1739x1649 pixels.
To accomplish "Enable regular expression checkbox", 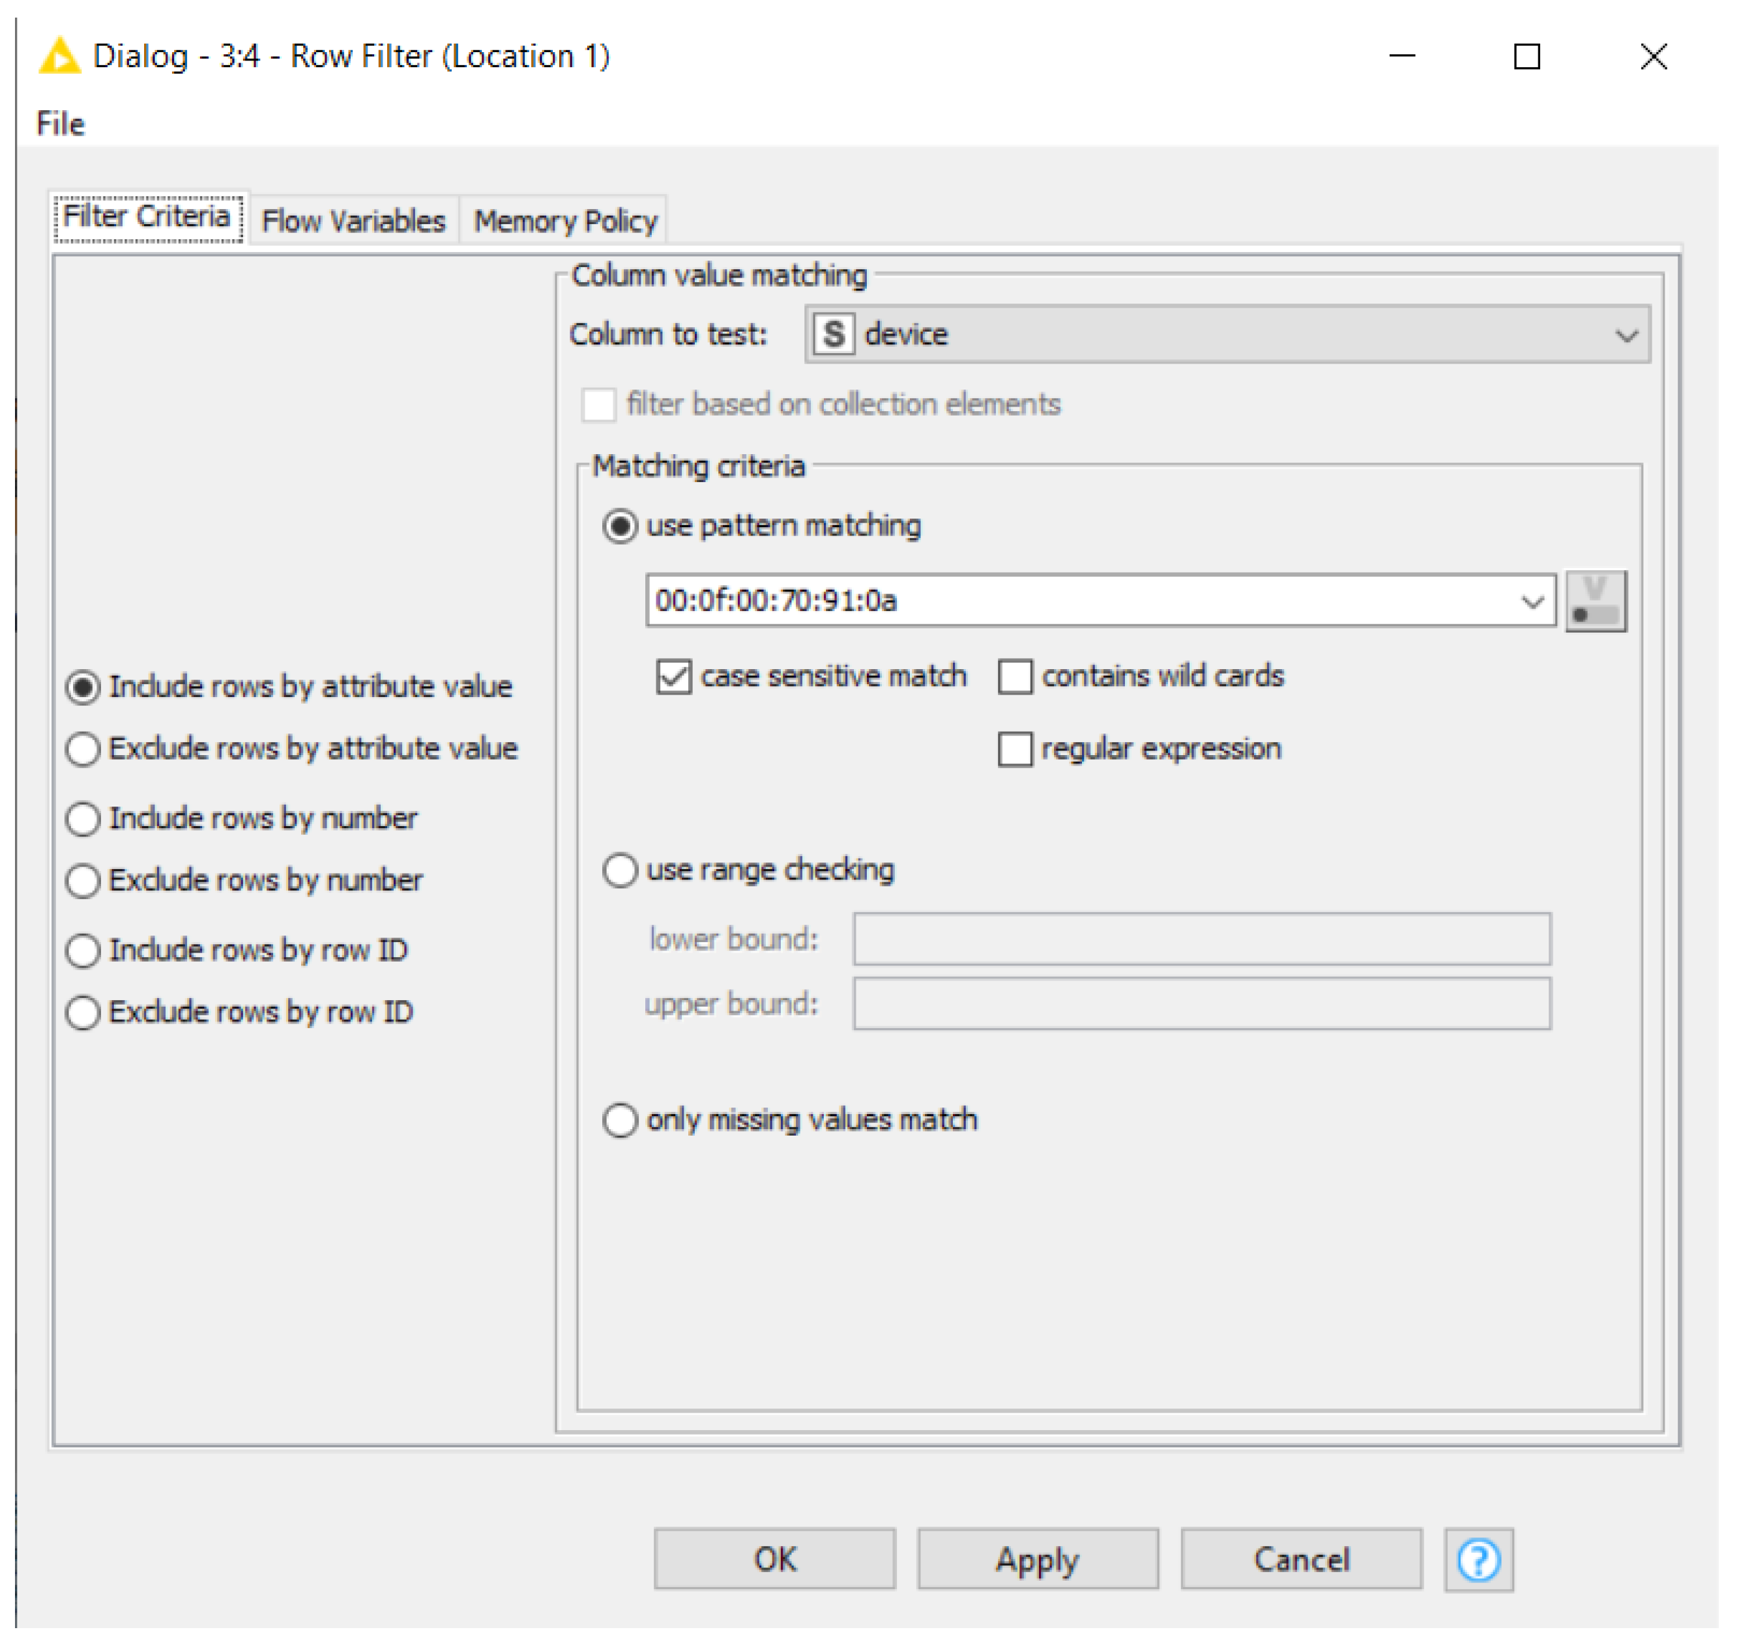I will 1015,749.
